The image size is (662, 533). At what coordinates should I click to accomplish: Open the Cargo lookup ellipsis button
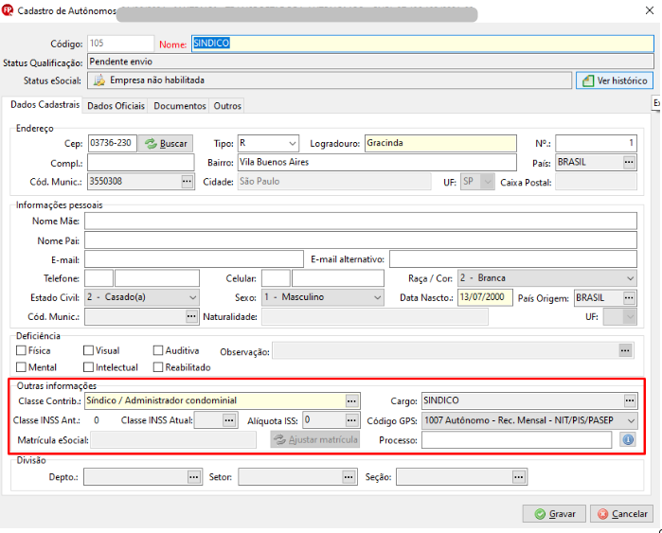pyautogui.click(x=630, y=400)
